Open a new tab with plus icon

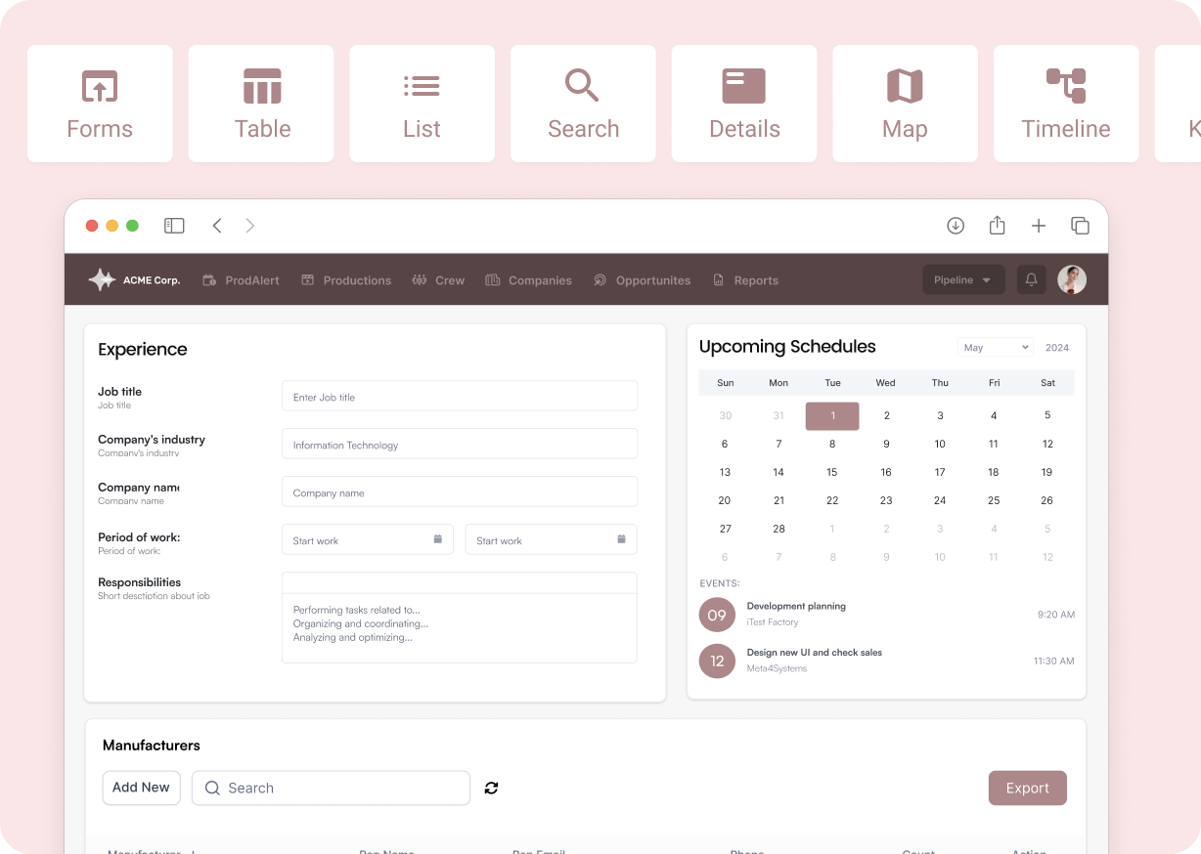pos(1039,226)
